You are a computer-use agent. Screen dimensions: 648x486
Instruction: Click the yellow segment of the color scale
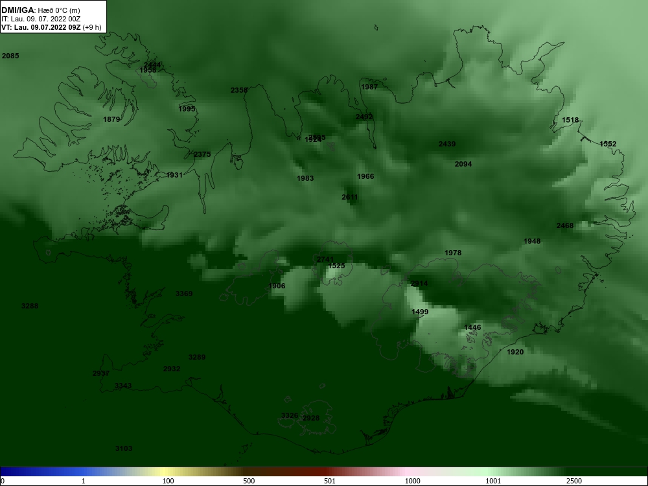pyautogui.click(x=165, y=472)
